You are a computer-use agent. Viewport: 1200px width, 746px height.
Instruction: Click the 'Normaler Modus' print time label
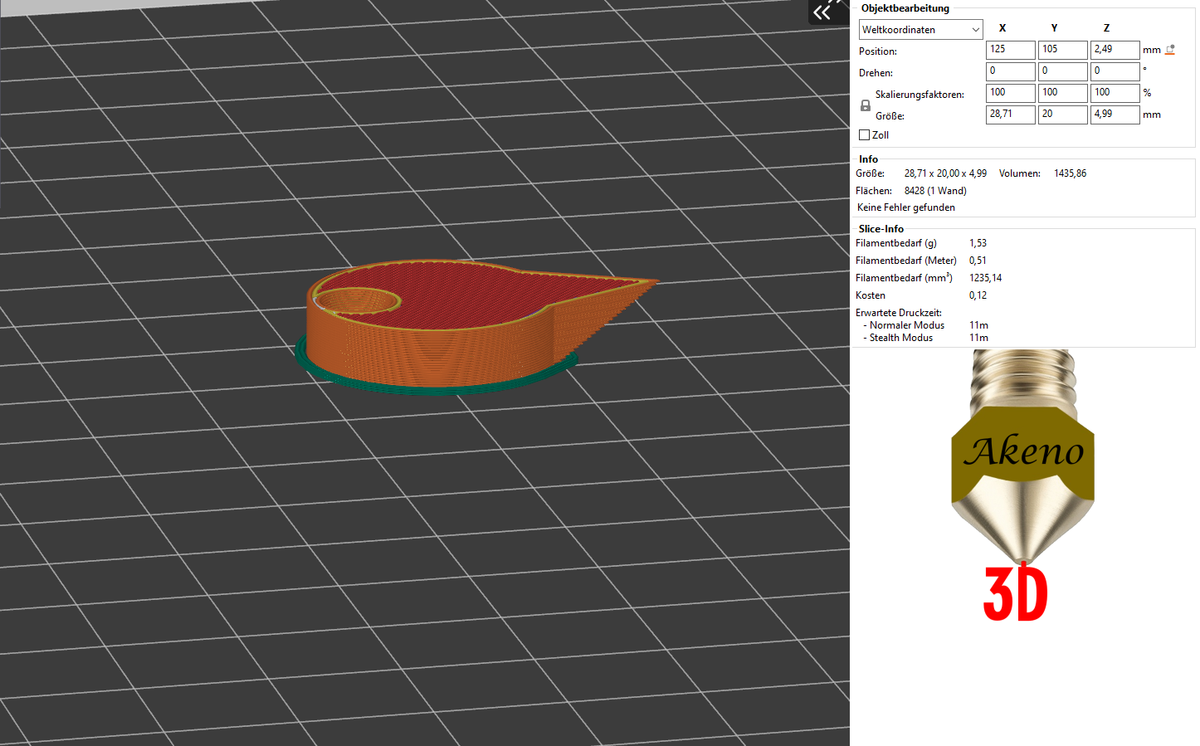pyautogui.click(x=906, y=325)
